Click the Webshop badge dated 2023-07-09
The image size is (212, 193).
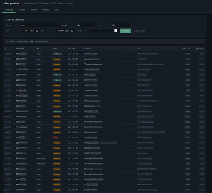(57, 111)
